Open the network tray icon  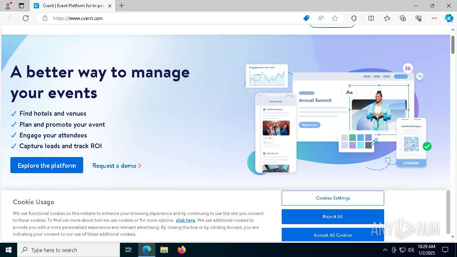coord(402,250)
